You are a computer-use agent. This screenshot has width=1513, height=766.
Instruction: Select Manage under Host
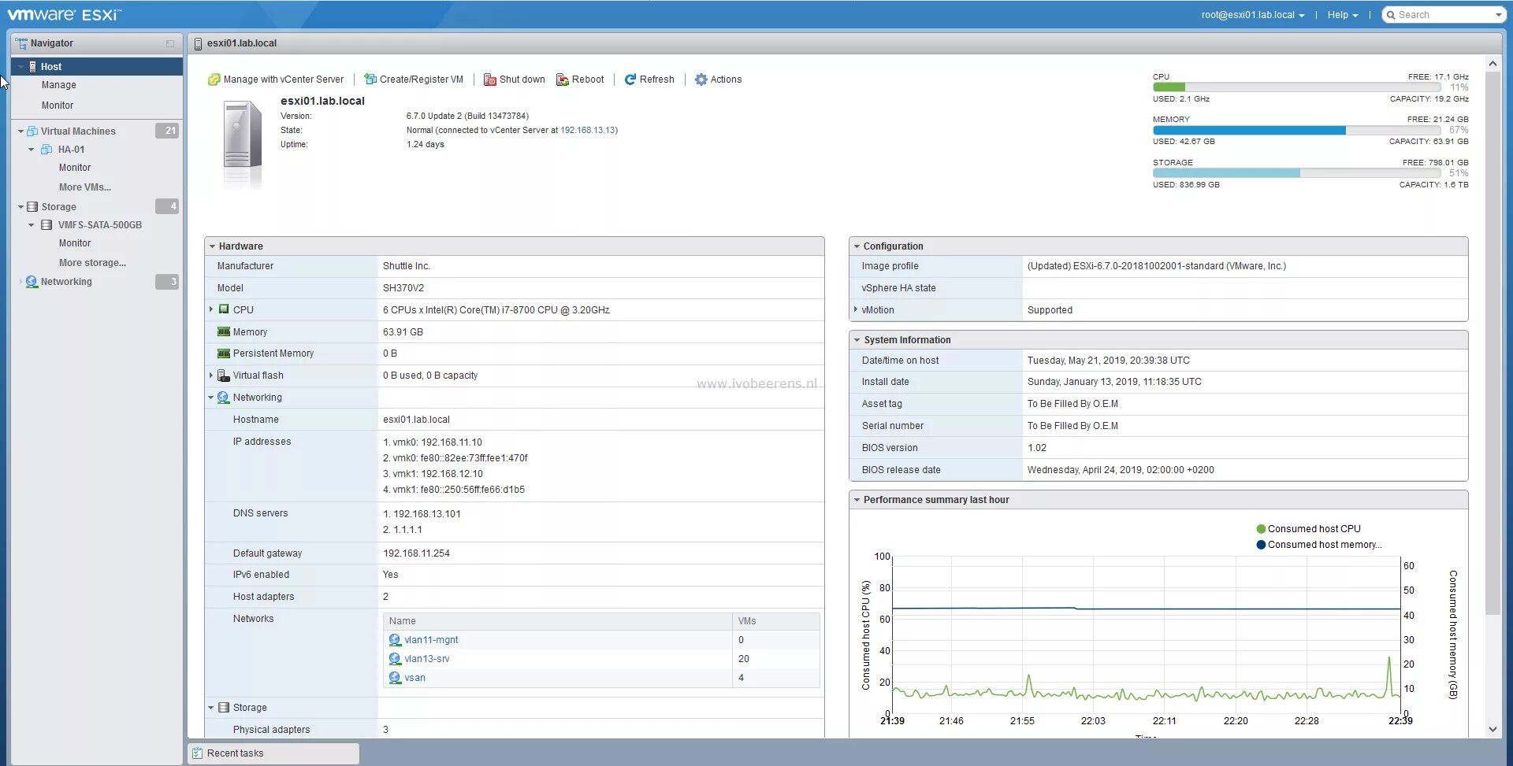[x=59, y=85]
